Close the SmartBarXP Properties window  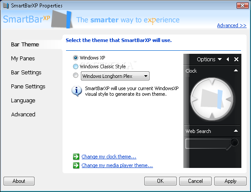click(242, 5)
